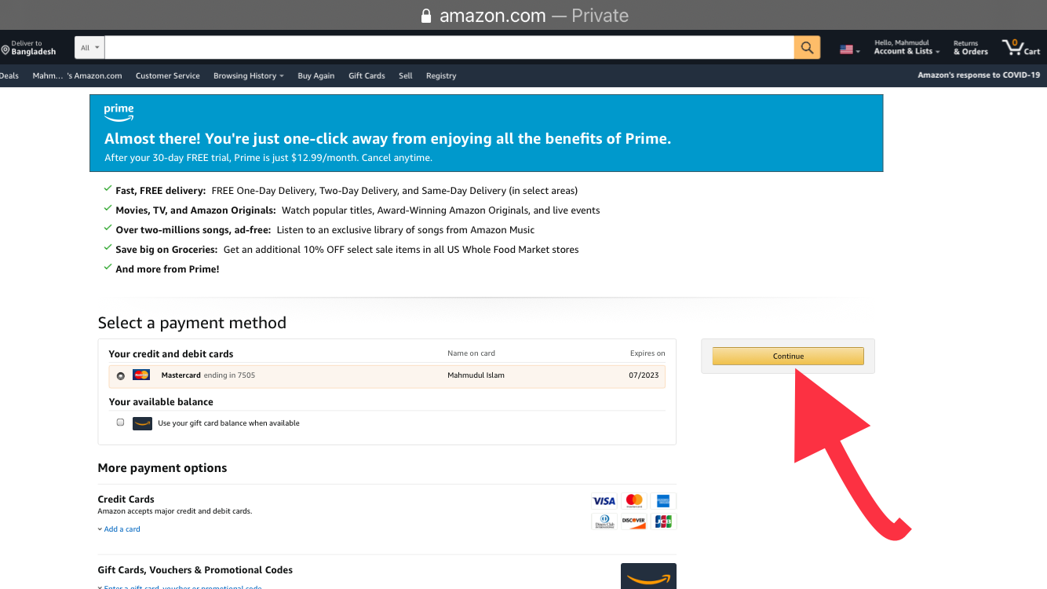Open the shopping Cart icon

(x=1020, y=47)
